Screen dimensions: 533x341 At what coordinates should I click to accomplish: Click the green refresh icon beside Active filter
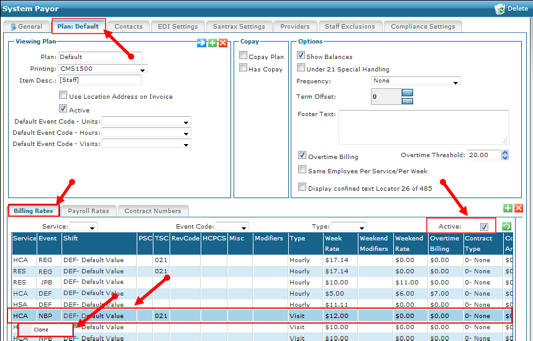(x=506, y=227)
